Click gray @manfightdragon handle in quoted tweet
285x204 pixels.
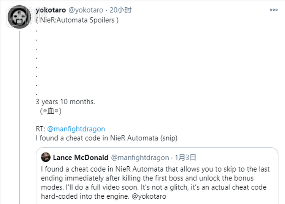click(x=140, y=157)
